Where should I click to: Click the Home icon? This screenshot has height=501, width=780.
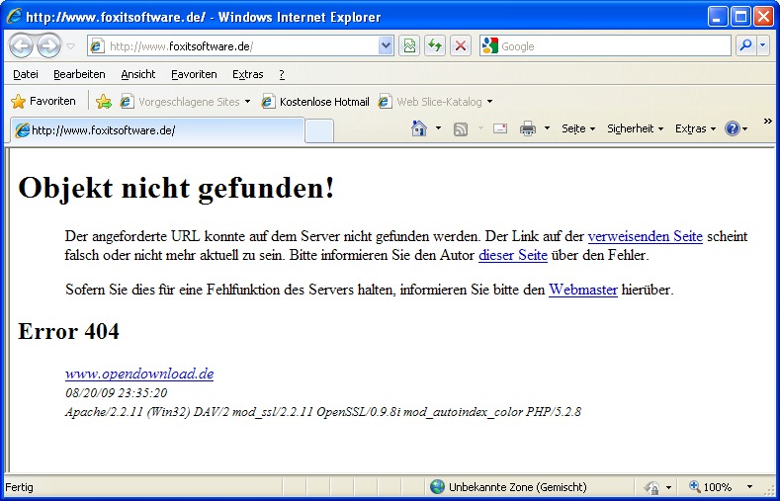tap(419, 128)
